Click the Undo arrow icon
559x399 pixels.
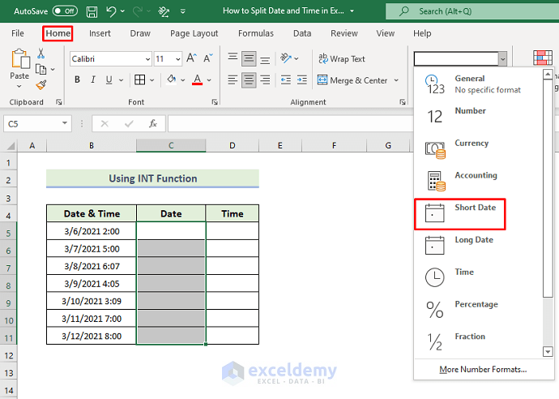[x=112, y=11]
